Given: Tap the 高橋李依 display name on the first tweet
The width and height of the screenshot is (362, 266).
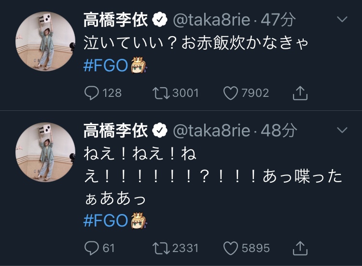Looking at the screenshot, I should pyautogui.click(x=117, y=20).
